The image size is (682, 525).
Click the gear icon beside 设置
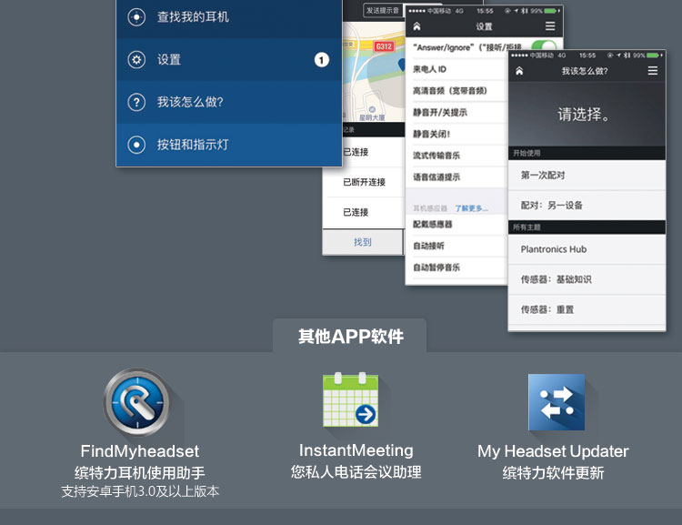(x=136, y=60)
